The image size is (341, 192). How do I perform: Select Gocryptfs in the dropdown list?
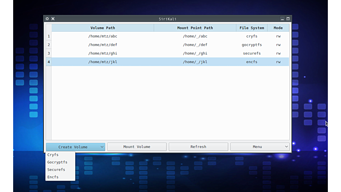pos(57,162)
